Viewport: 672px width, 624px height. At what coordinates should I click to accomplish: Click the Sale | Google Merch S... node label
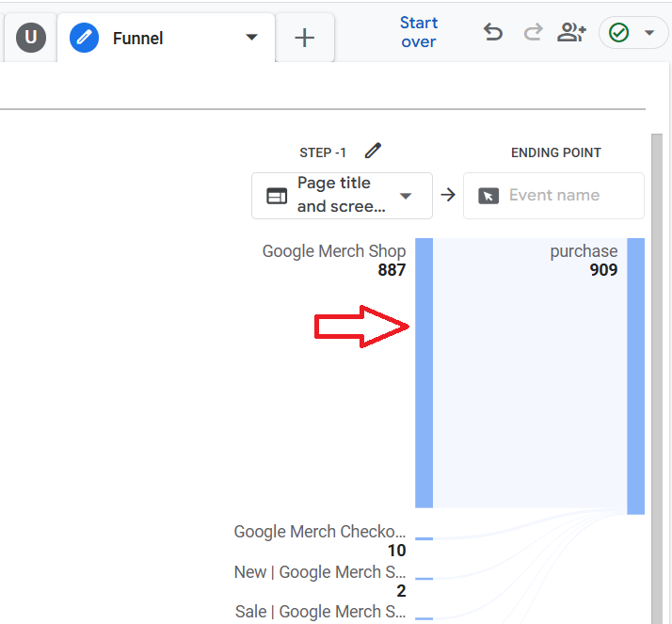click(320, 612)
